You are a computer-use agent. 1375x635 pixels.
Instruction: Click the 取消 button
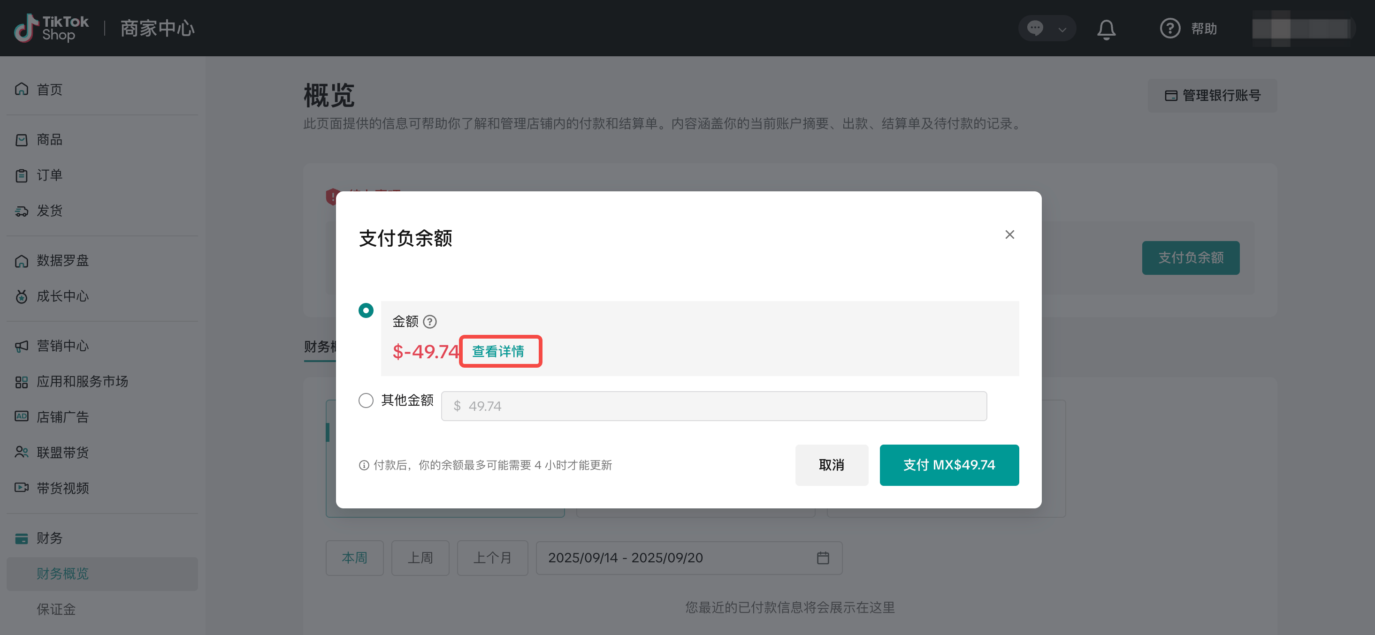click(831, 465)
